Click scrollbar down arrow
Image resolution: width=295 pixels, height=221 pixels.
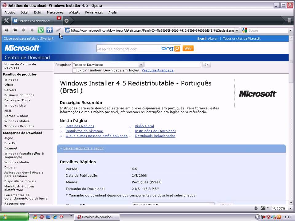click(291, 203)
